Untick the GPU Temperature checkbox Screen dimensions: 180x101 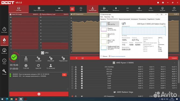pyautogui.click(x=72, y=96)
